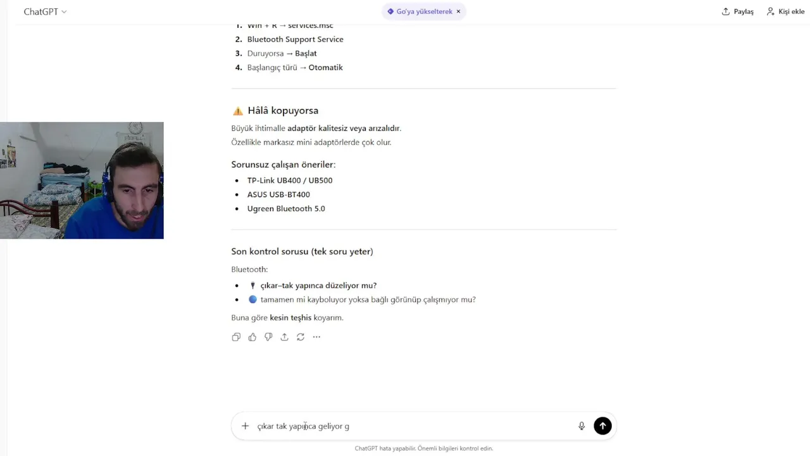Click the Hâlâ kopuyorsa heading
The width and height of the screenshot is (810, 456).
(x=283, y=110)
